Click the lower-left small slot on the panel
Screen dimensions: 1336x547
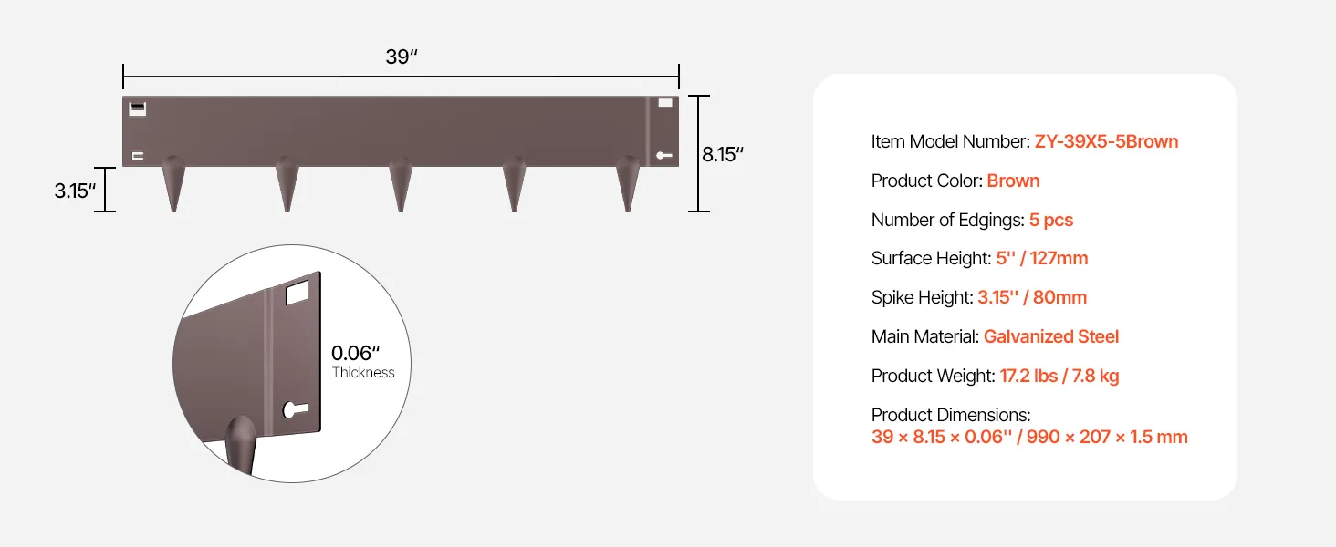click(137, 157)
